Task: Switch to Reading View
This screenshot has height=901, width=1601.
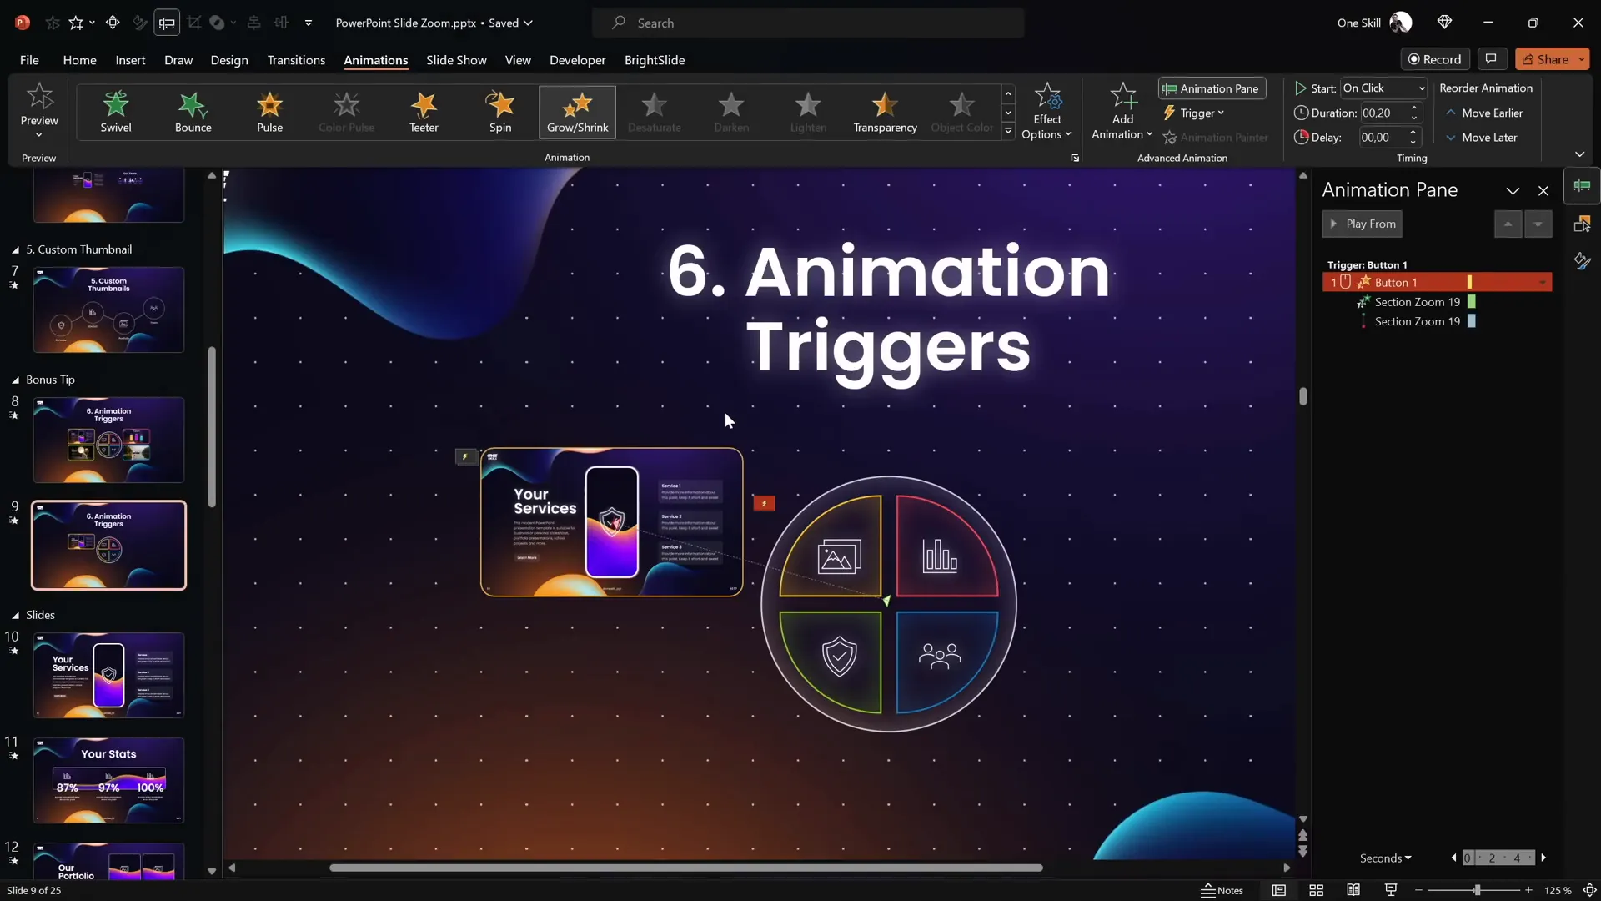Action: (x=1353, y=890)
